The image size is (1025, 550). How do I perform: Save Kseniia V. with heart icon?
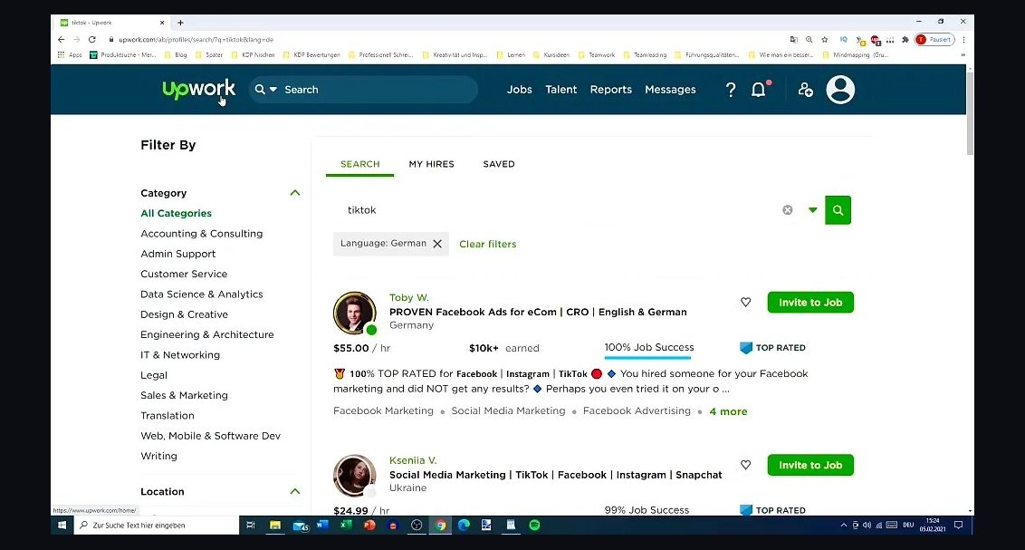(746, 465)
